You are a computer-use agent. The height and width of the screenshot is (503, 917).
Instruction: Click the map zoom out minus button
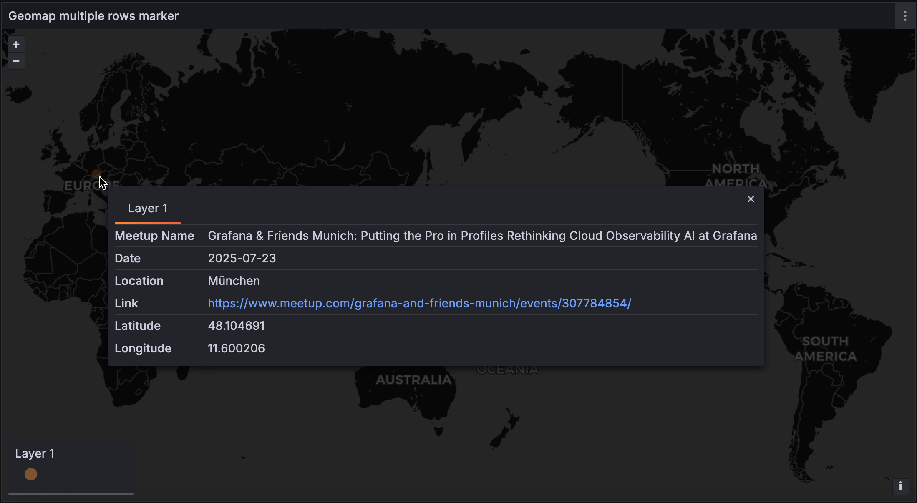coord(16,61)
